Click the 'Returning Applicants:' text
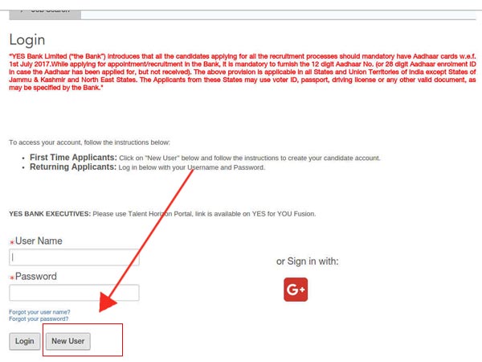 click(73, 167)
